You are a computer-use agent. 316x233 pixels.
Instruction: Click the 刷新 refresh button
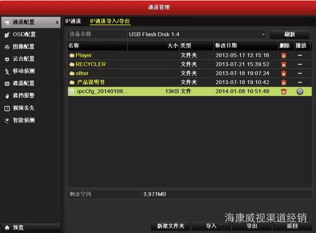[x=290, y=34]
